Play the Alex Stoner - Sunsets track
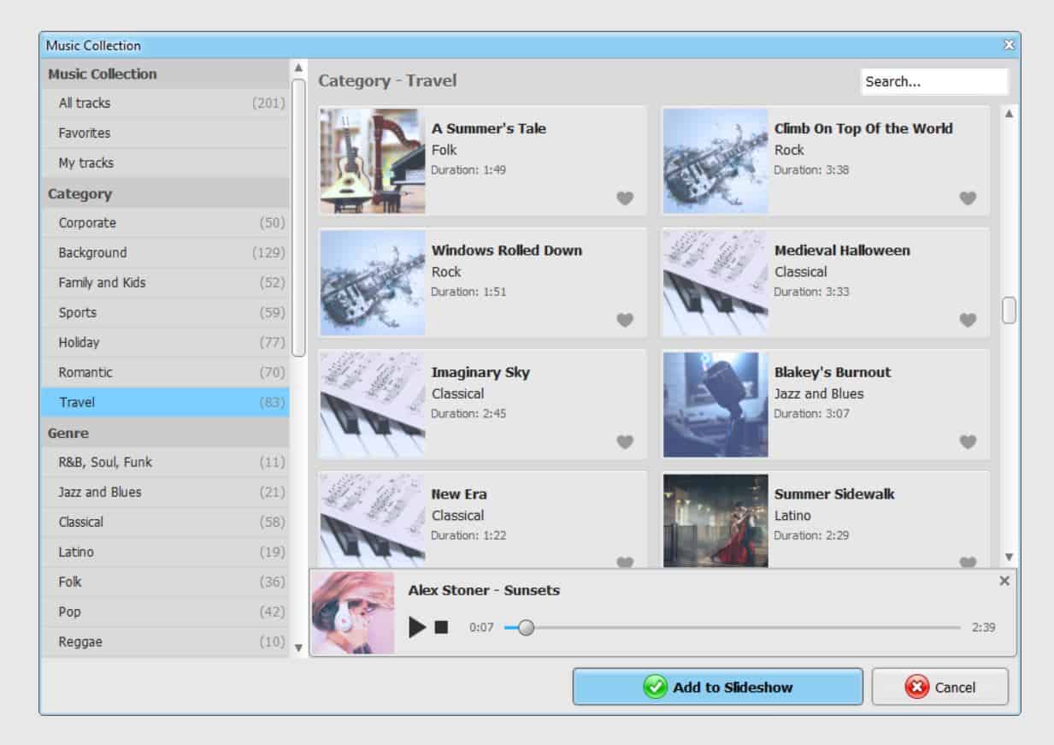Image resolution: width=1054 pixels, height=745 pixels. tap(417, 627)
